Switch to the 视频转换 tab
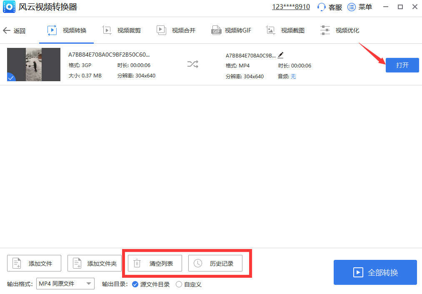Viewport: 422px width, 294px height. point(67,30)
